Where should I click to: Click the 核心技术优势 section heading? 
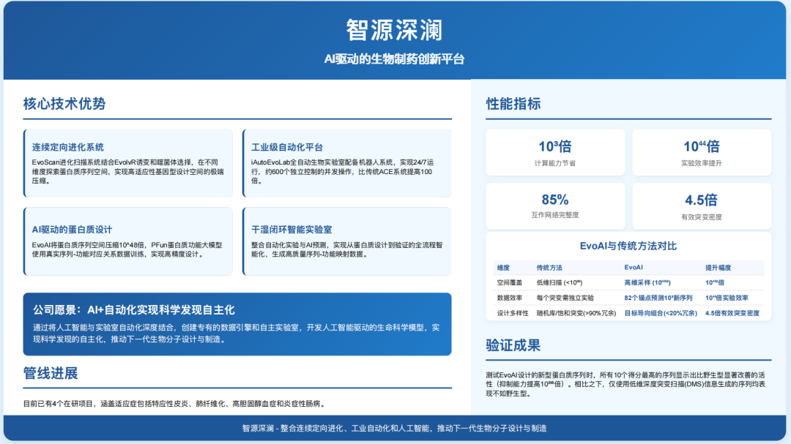64,104
